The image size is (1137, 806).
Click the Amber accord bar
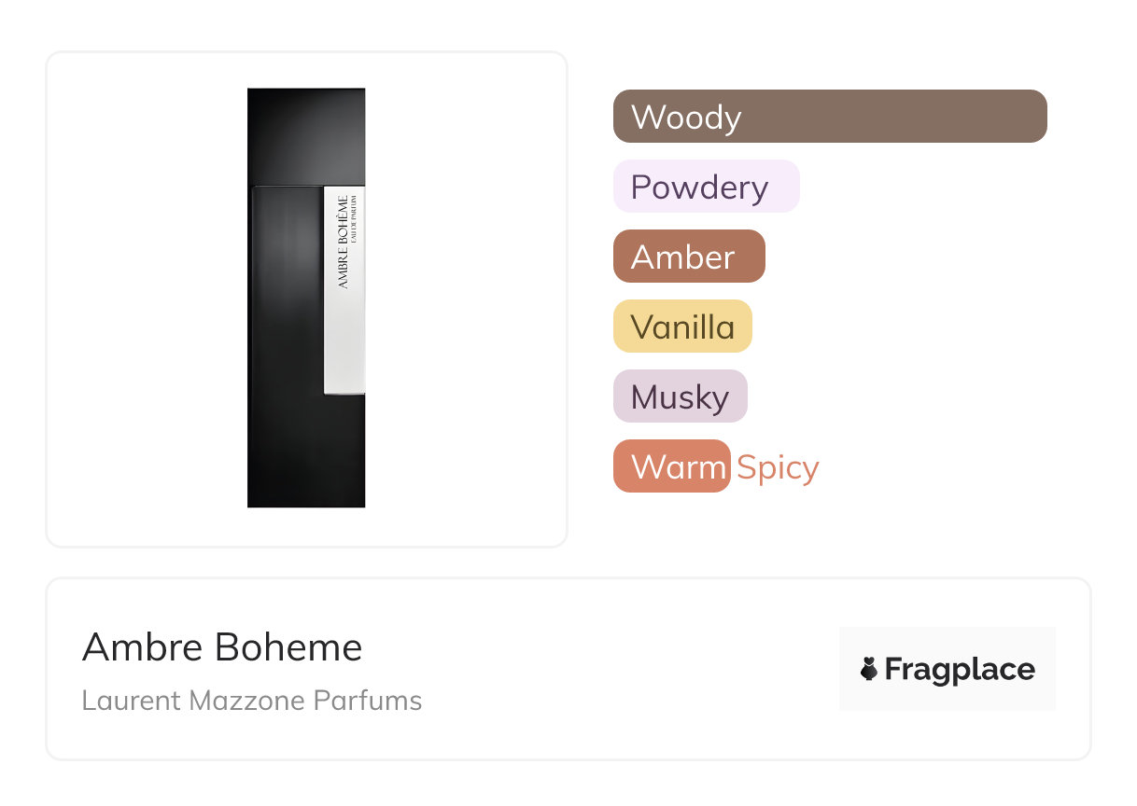pos(751,257)
